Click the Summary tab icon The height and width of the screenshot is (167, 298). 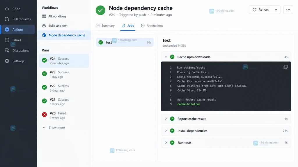pyautogui.click(x=97, y=26)
